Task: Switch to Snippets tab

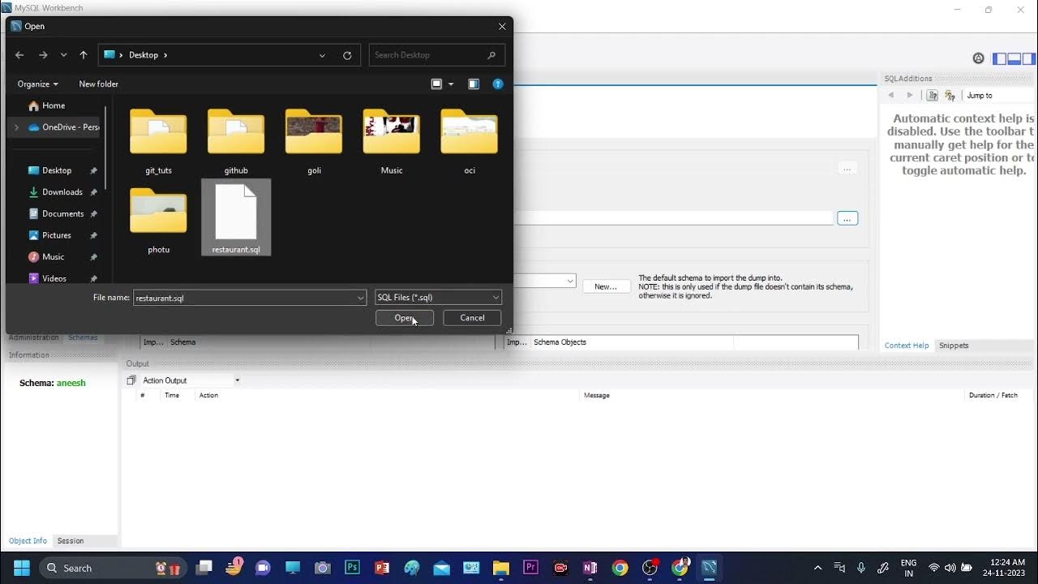Action: click(x=954, y=346)
